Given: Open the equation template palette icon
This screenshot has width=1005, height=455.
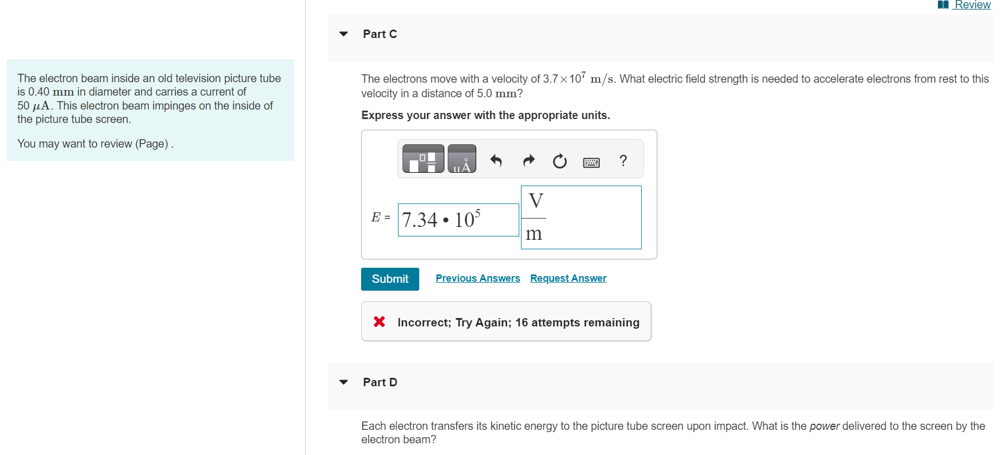Looking at the screenshot, I should 423,159.
